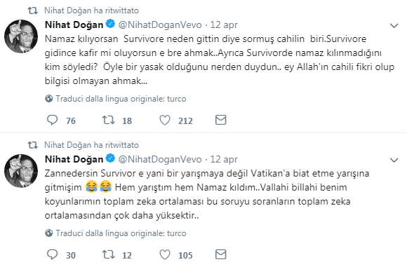Reply to the first tweet with 76 replies
407x262 pixels.
coord(52,120)
